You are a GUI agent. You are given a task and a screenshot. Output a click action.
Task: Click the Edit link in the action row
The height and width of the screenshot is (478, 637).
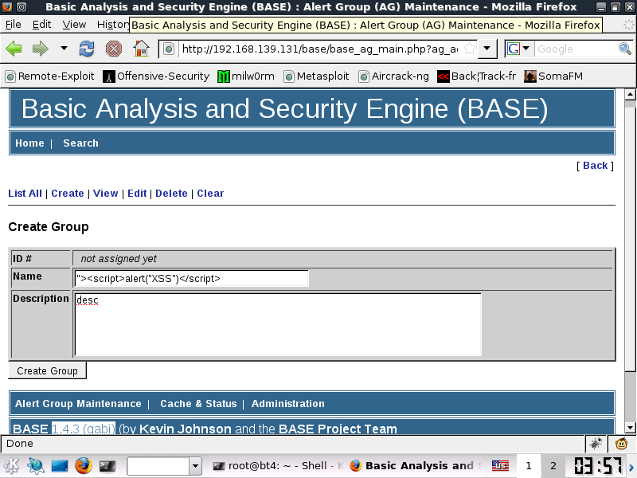coord(137,194)
